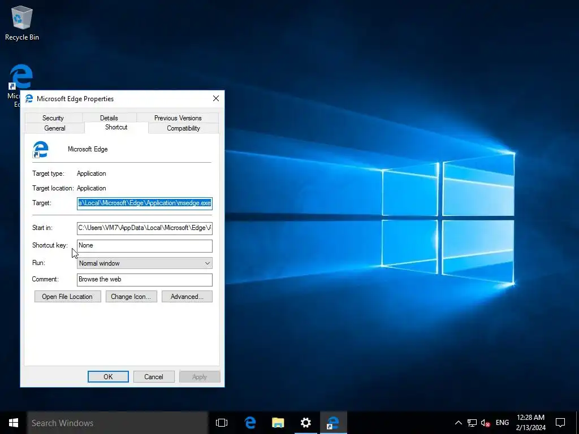Viewport: 579px width, 434px height.
Task: Click the Change Icon button
Action: coord(131,297)
